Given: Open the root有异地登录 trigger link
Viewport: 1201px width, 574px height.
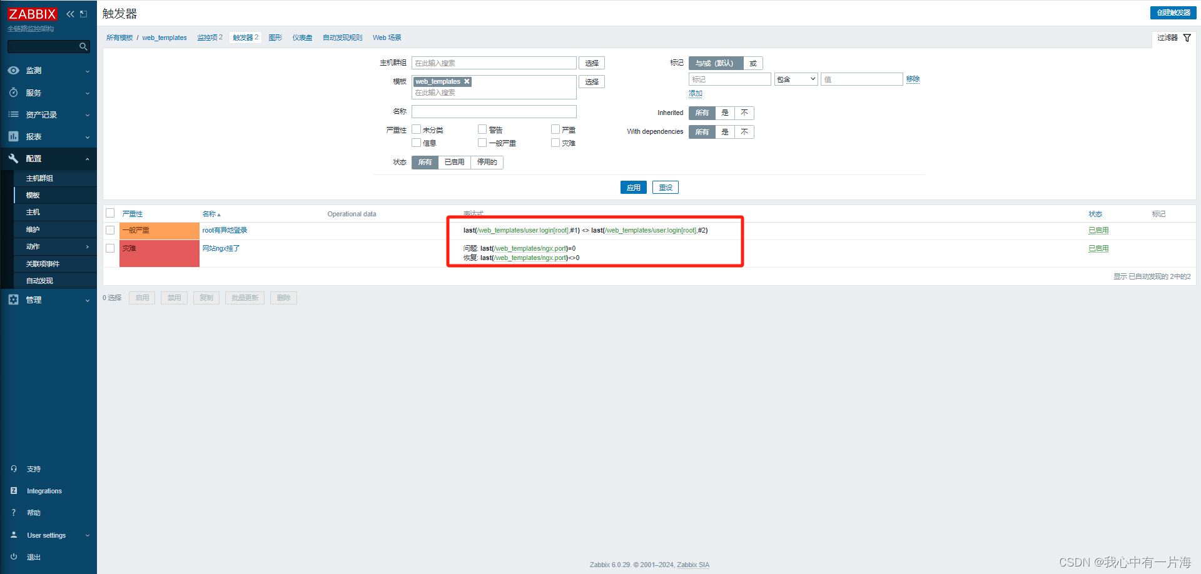Looking at the screenshot, I should (x=225, y=230).
